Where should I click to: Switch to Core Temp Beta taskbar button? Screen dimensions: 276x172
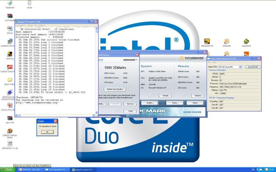pos(57,170)
